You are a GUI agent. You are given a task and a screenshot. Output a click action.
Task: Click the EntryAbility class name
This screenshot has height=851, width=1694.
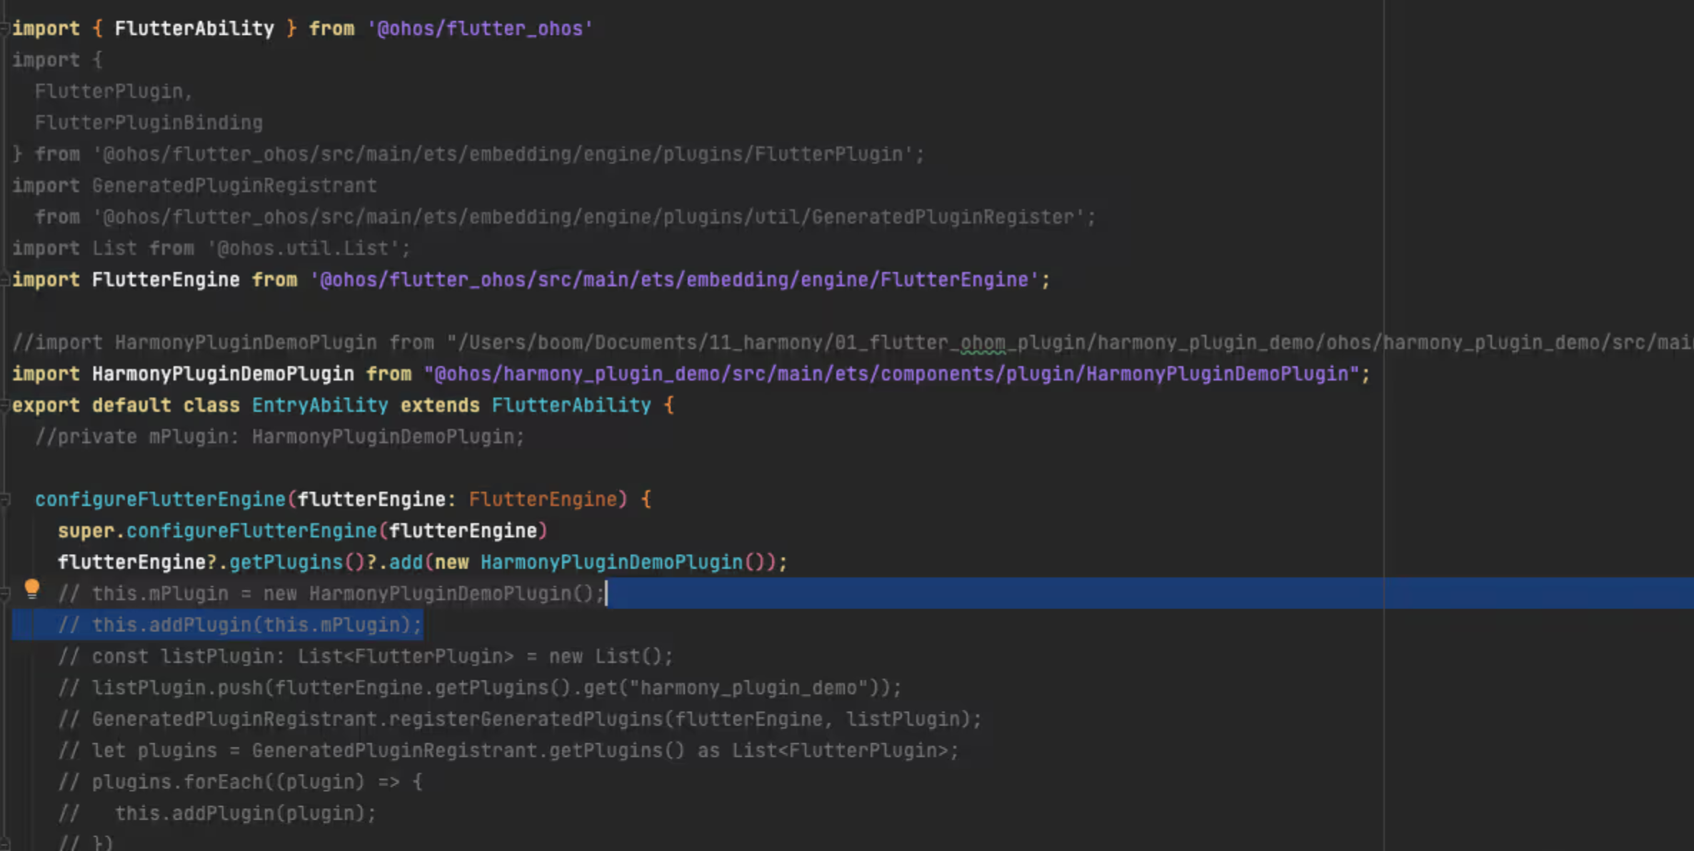(x=319, y=406)
